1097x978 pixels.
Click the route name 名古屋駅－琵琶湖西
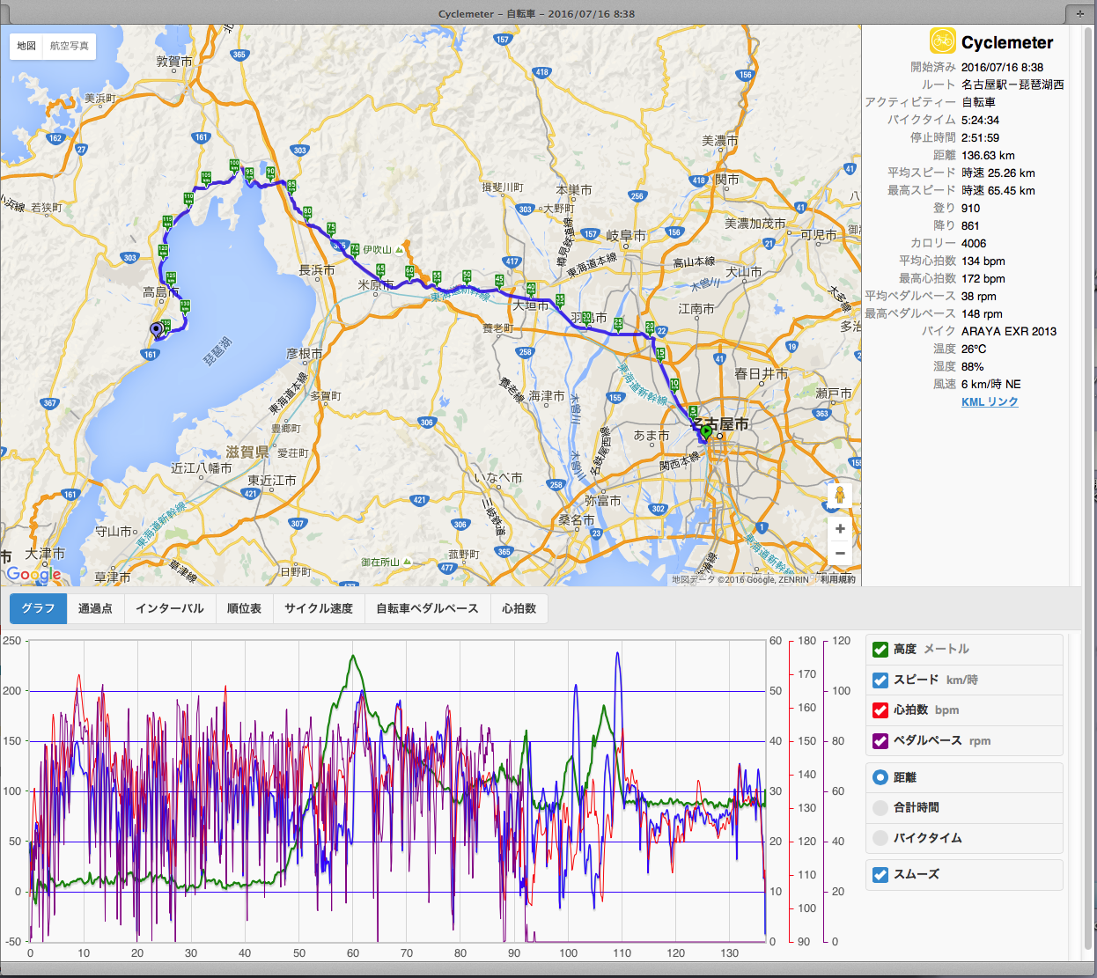[x=1012, y=85]
